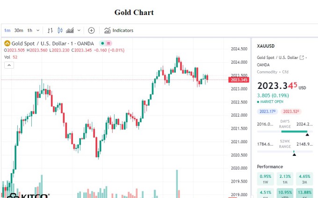The image size is (318, 198).
Task: Click the 1W performance box showing 0.95%
Action: (265, 178)
